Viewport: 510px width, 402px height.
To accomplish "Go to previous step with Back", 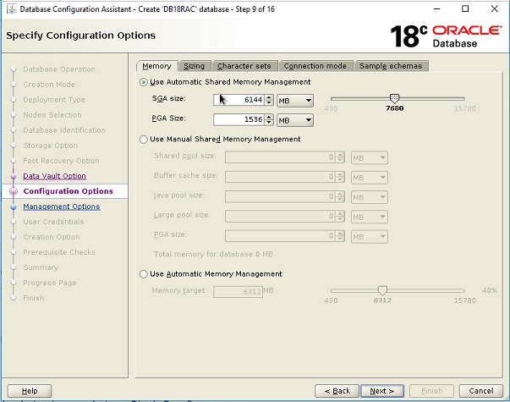I will (x=337, y=391).
